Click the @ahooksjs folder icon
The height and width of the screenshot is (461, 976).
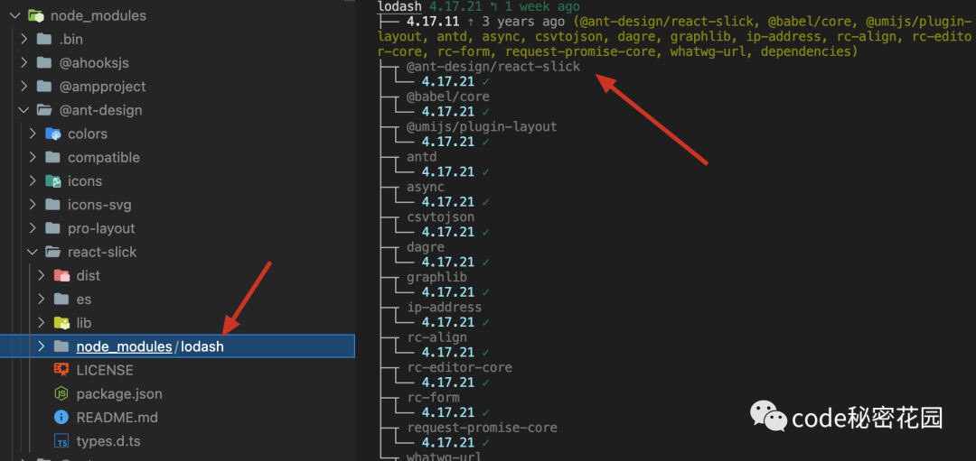click(43, 63)
